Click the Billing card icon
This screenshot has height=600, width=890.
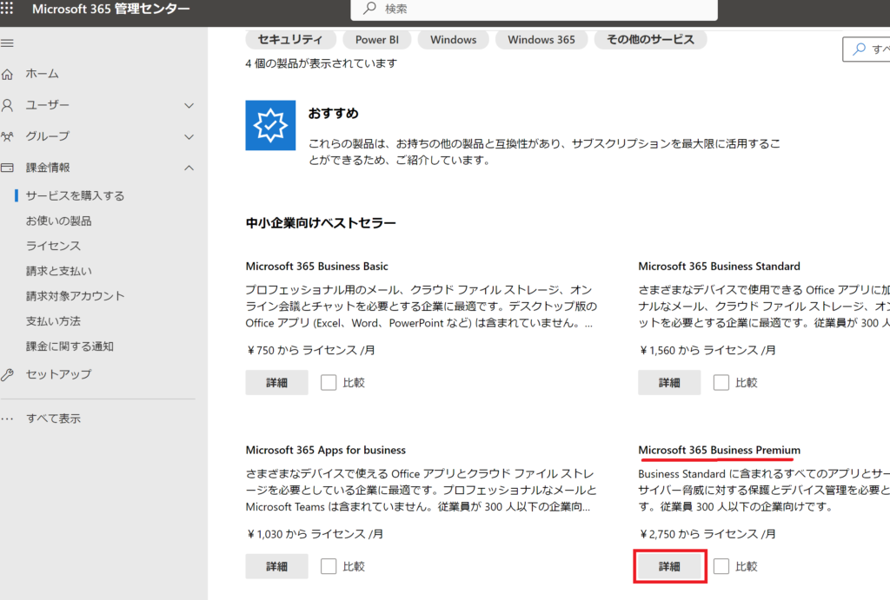(7, 168)
